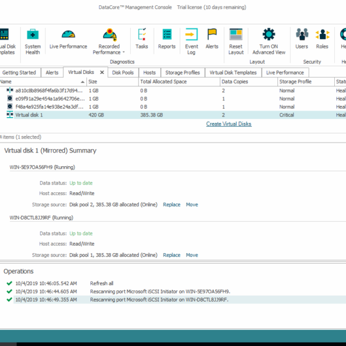Image resolution: width=346 pixels, height=346 pixels.
Task: Select row a810c8b8968f4fa6b3f17d94
Action: pyautogui.click(x=173, y=90)
